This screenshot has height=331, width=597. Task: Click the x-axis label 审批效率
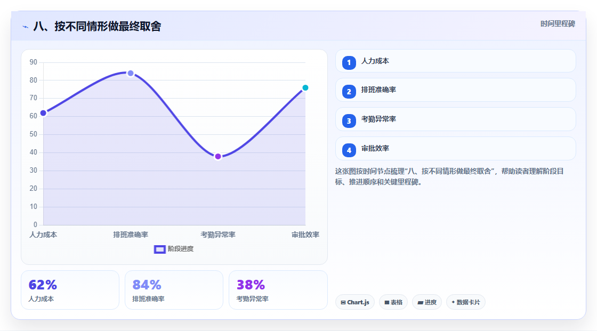click(305, 235)
